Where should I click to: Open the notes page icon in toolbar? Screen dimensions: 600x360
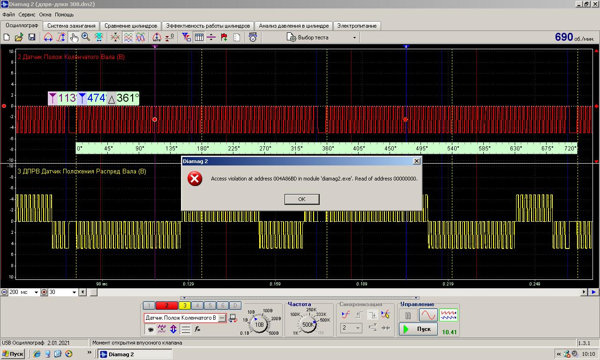[237, 37]
